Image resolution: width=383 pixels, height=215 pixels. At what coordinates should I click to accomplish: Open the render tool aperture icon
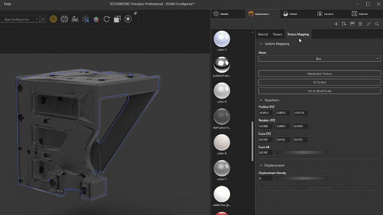(128, 19)
